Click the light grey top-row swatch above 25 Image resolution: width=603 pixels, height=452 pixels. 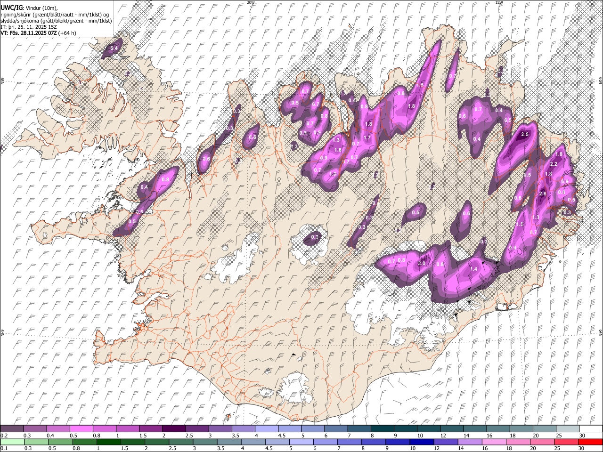(568, 429)
